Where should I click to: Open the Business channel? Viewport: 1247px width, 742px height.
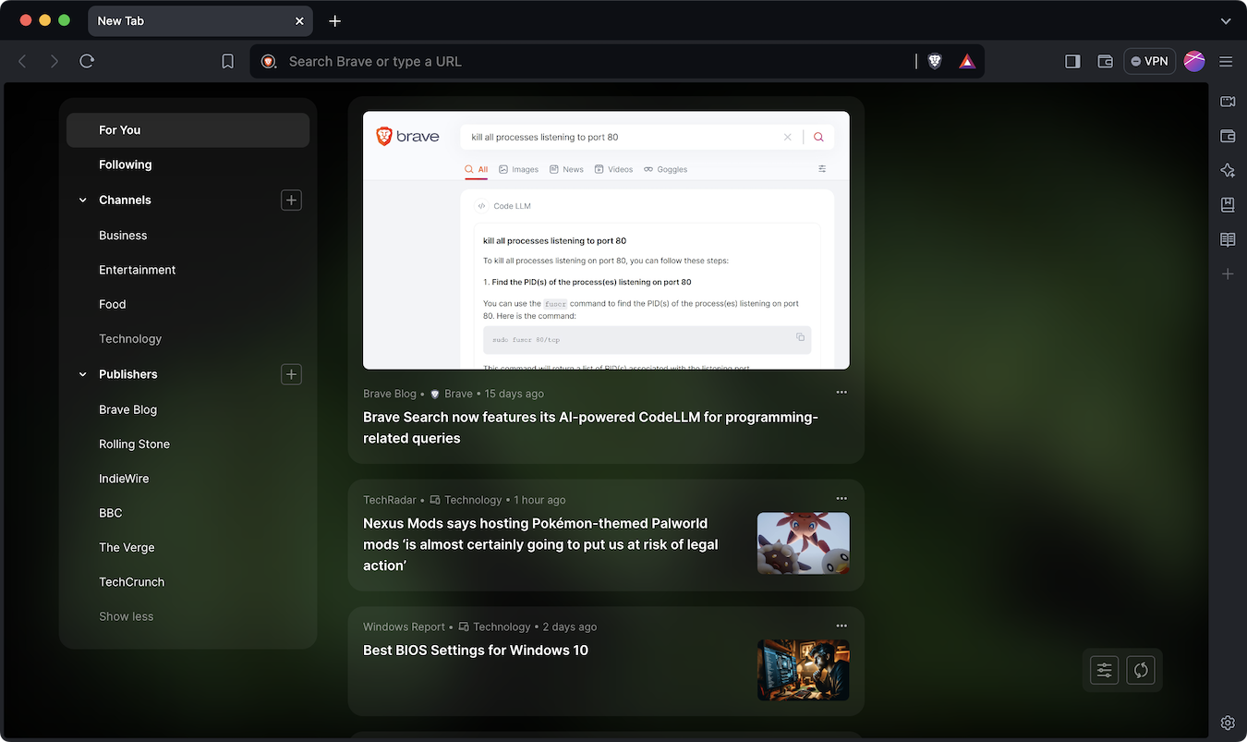click(123, 236)
